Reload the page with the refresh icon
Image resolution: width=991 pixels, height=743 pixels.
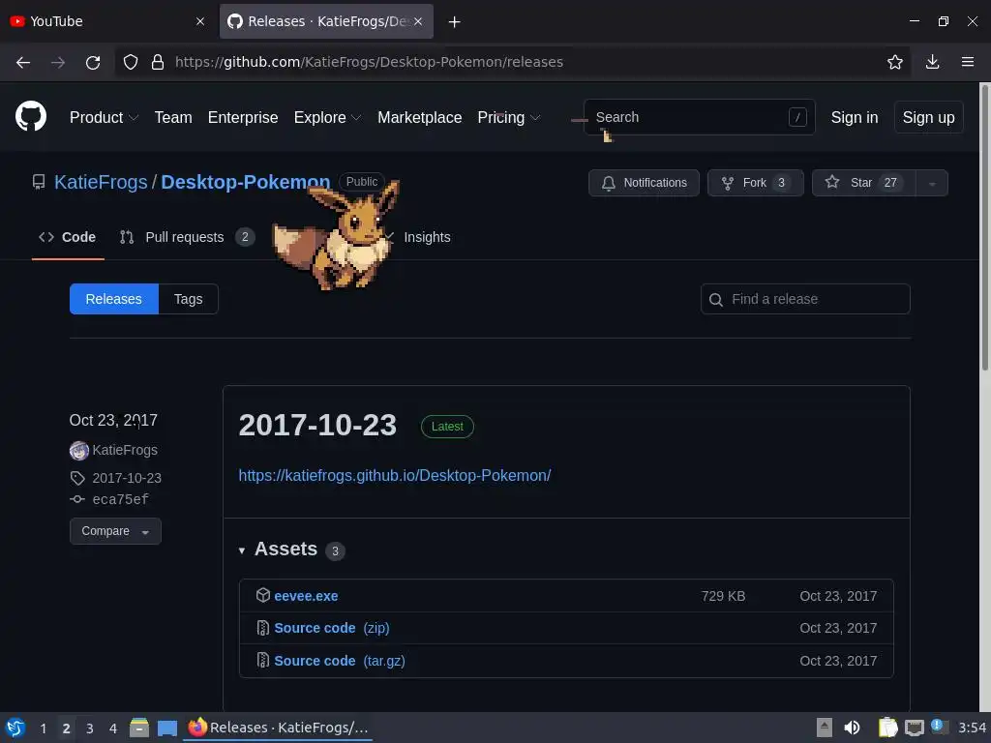point(93,62)
